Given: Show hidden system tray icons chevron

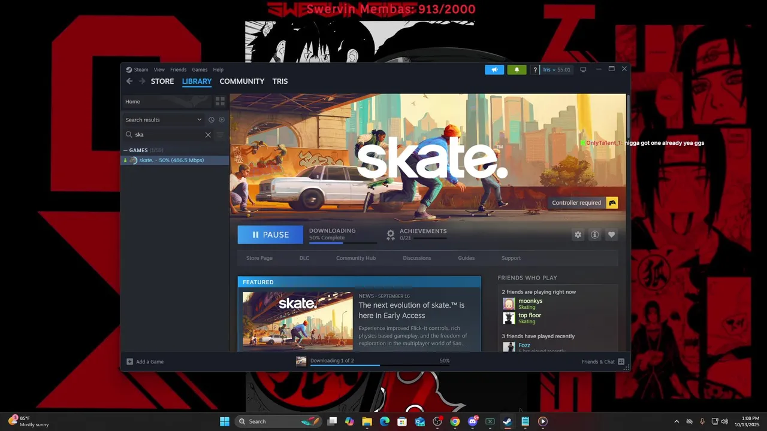Looking at the screenshot, I should pyautogui.click(x=677, y=421).
